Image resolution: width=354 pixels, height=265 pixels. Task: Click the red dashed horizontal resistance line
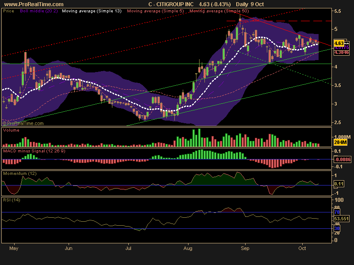pyautogui.click(x=279, y=21)
